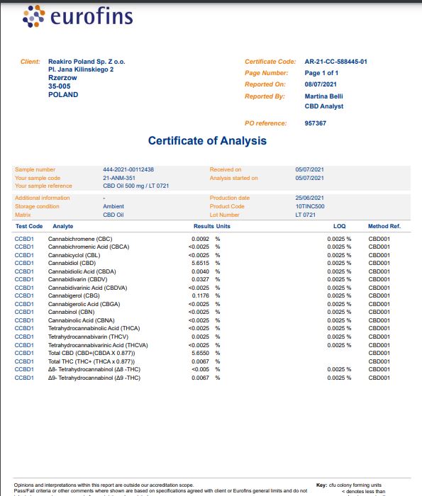Viewport: 422px width, 496px height.
Task: Click analyte 'Cannabigerolic Acid (CBGA)'
Action: [x=84, y=304]
